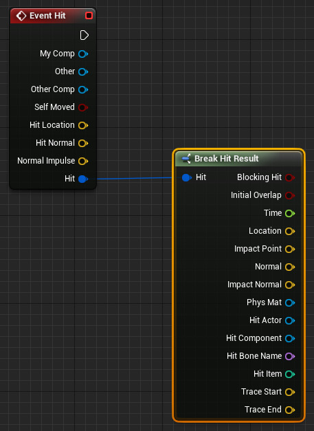Click the 'Initial Overlap' label
This screenshot has width=314, height=431.
[256, 195]
